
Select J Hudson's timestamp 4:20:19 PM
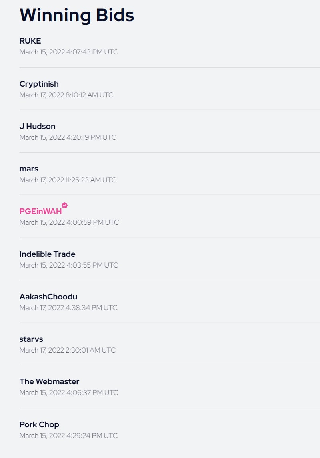coord(68,137)
